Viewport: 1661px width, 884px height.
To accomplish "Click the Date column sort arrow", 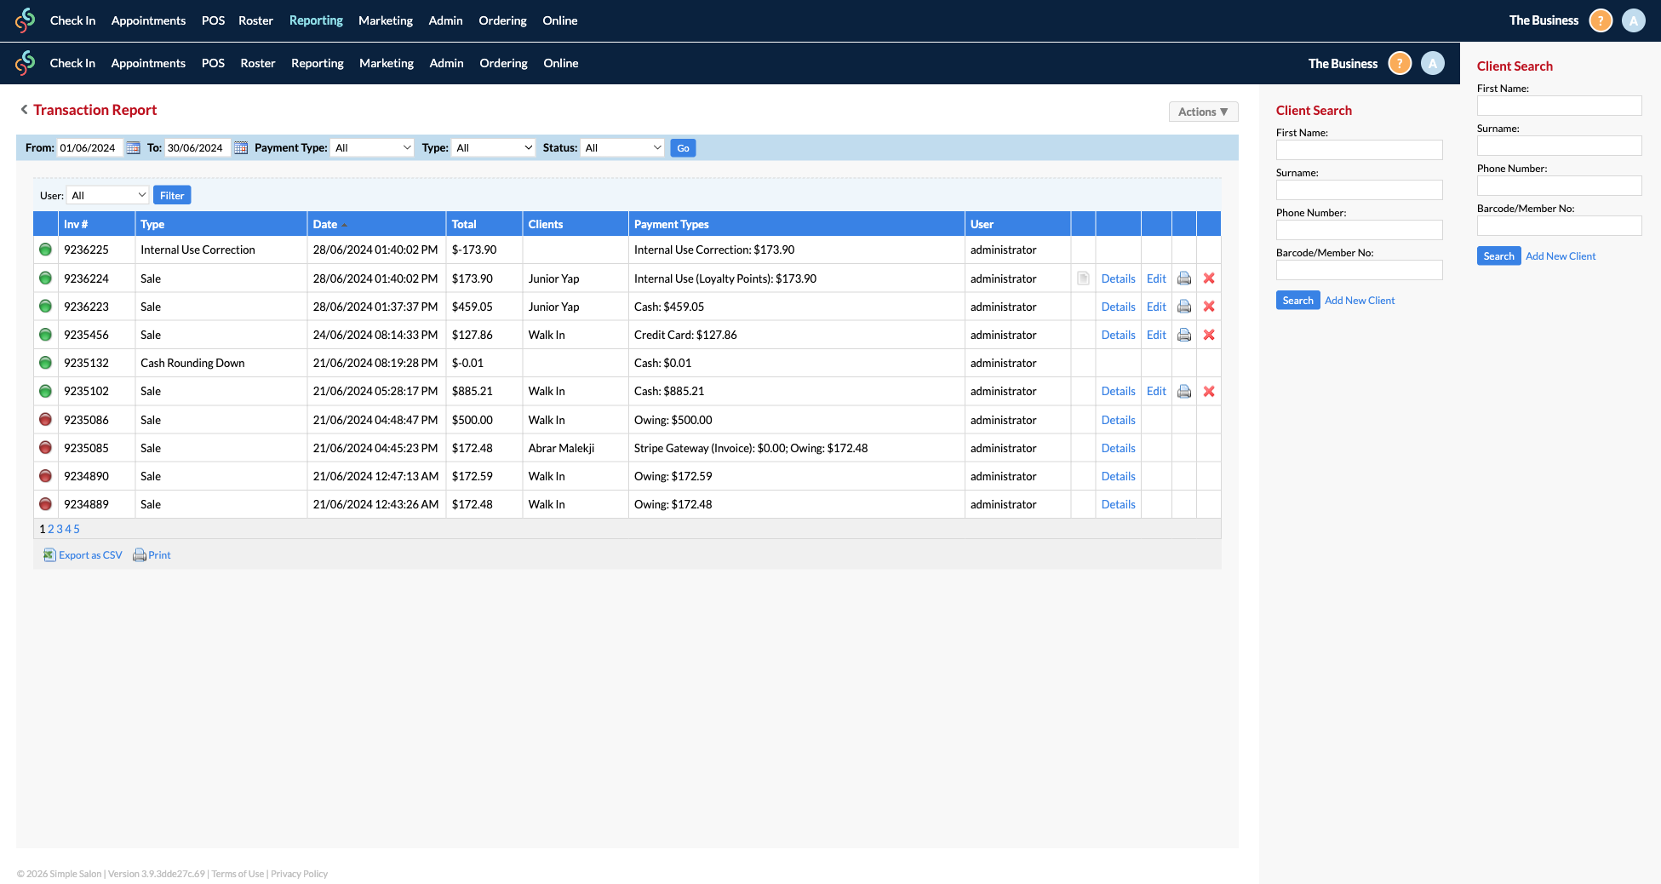I will [x=346, y=223].
